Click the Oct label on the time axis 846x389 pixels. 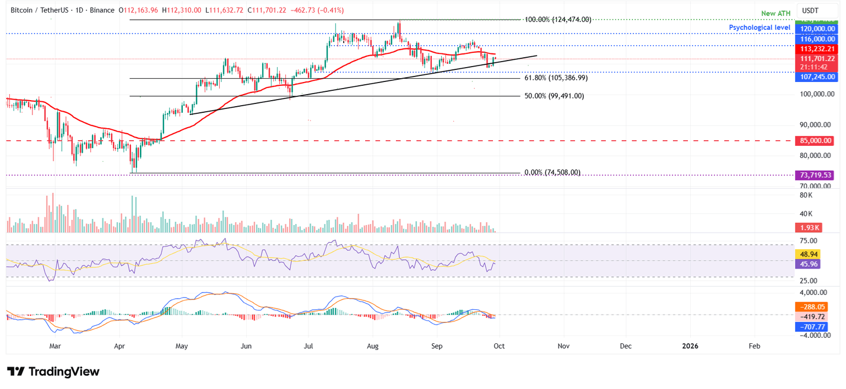(x=498, y=346)
